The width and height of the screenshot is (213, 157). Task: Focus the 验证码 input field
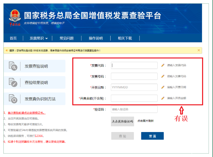point(134,109)
